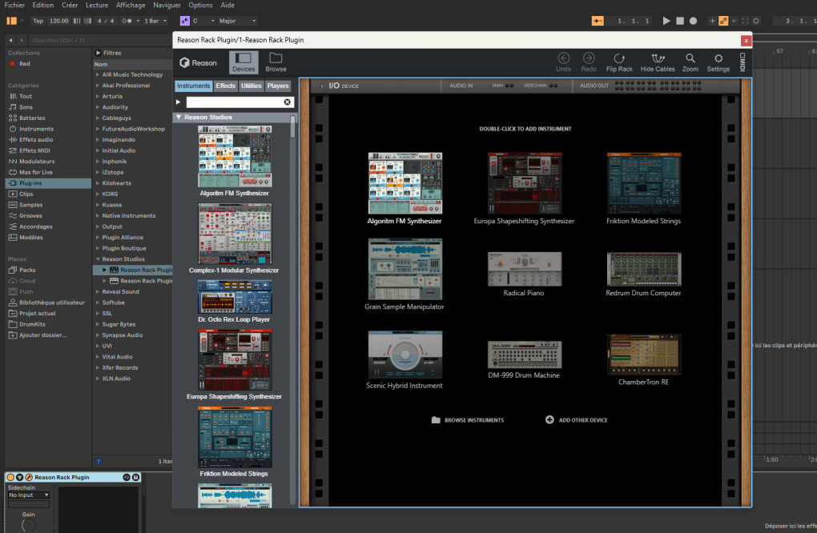Stop playback in Ableton transport

(x=679, y=21)
